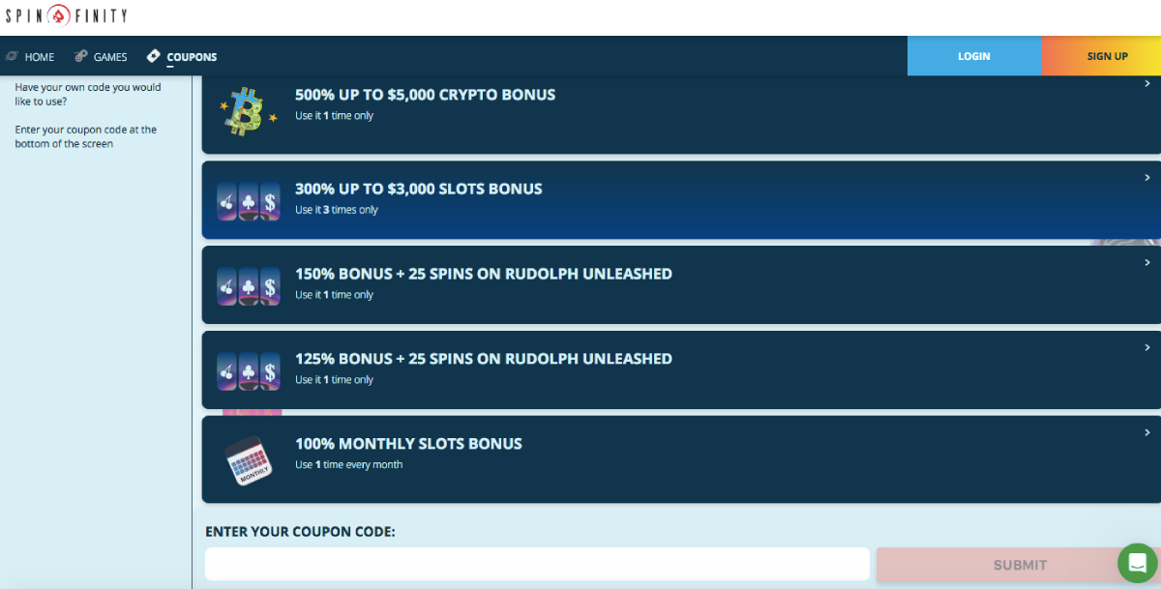
Task: Select the 125% Bonus Rudolph Unleashed title
Action: tap(483, 359)
